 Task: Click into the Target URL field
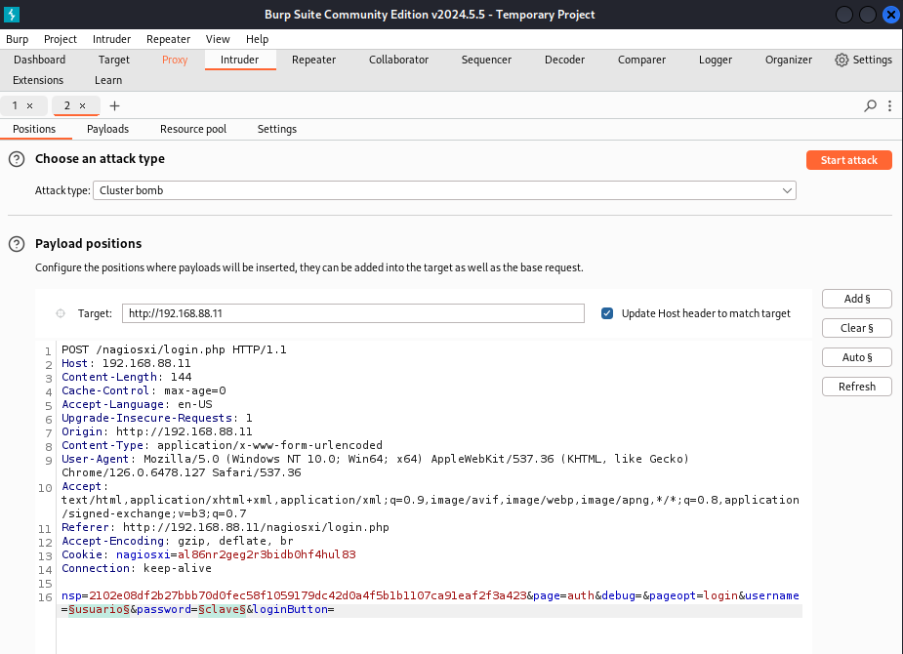[352, 313]
